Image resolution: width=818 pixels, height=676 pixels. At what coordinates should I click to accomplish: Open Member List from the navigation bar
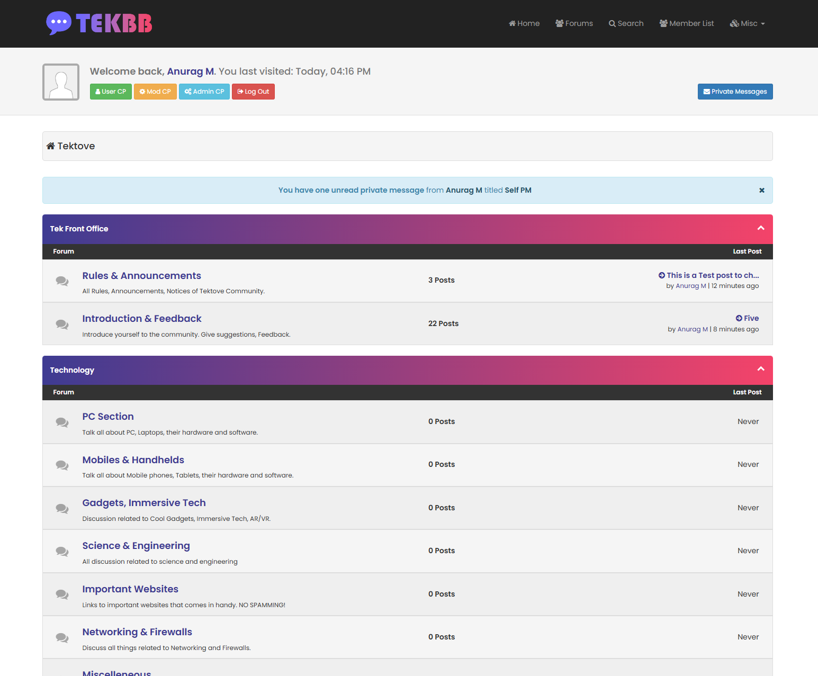coord(686,23)
